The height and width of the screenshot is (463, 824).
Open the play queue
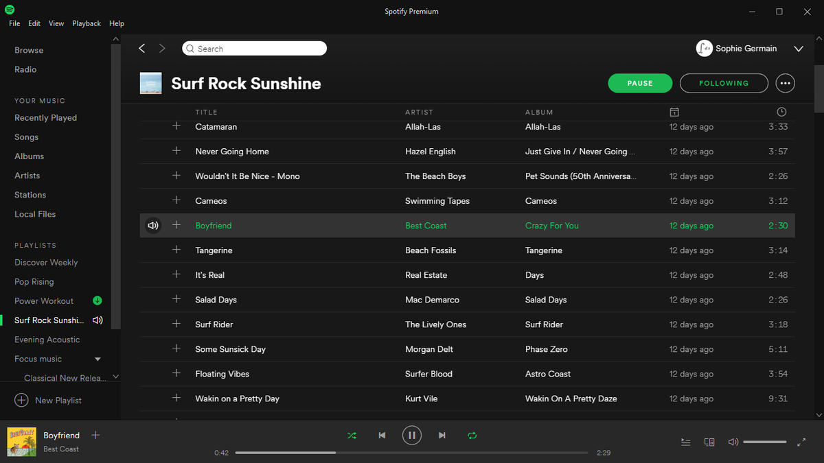point(685,442)
